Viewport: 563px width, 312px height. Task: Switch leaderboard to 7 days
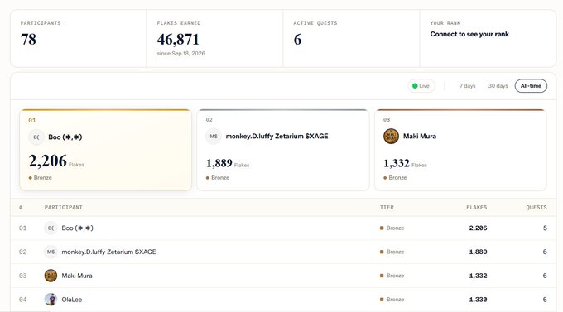coord(467,86)
